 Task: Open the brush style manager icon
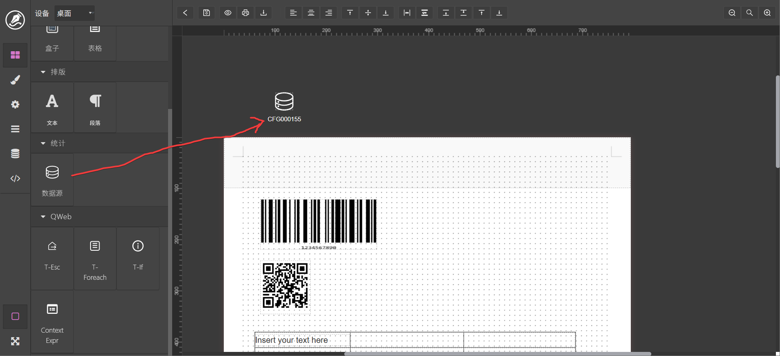pos(15,80)
